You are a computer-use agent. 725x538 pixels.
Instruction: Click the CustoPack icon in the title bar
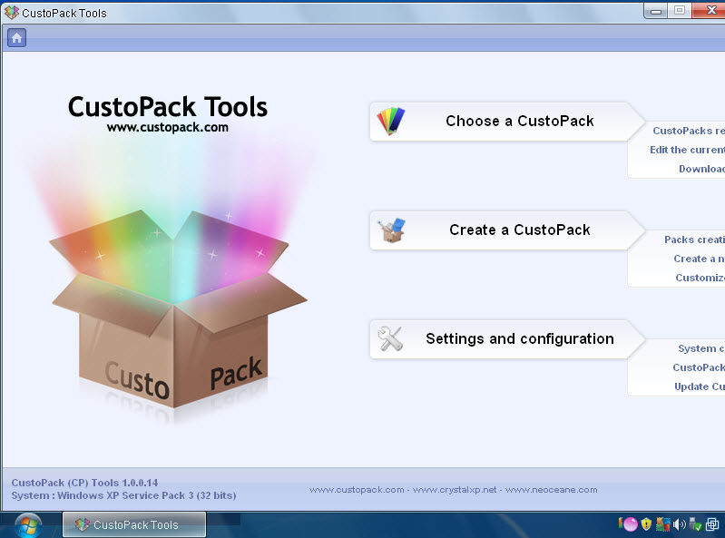coord(12,13)
